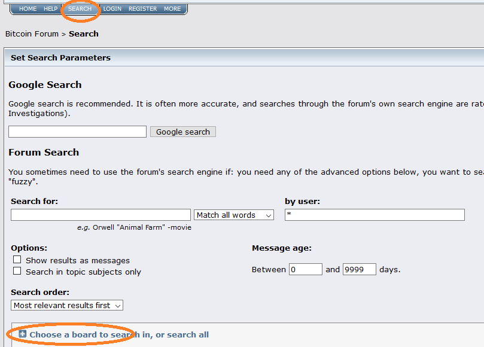Click the 'e.g. Orwell "Animal Farm" -movie' hint
This screenshot has height=347, width=484.
(x=134, y=227)
